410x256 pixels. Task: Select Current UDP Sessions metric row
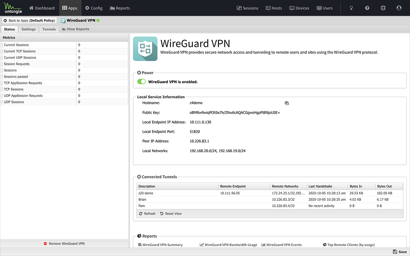(x=64, y=58)
